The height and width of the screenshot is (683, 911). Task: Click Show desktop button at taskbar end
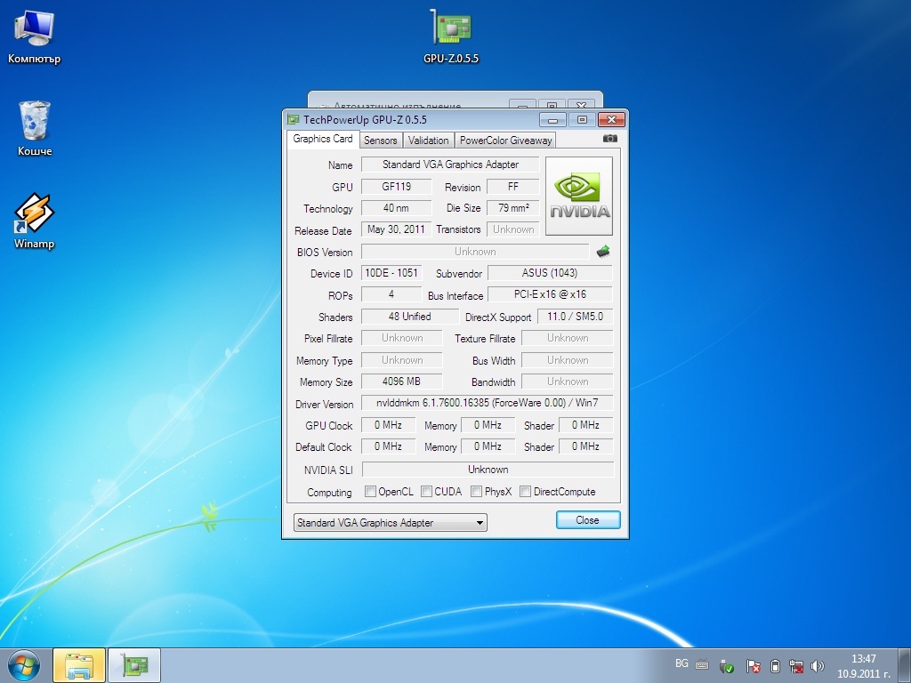(x=905, y=665)
